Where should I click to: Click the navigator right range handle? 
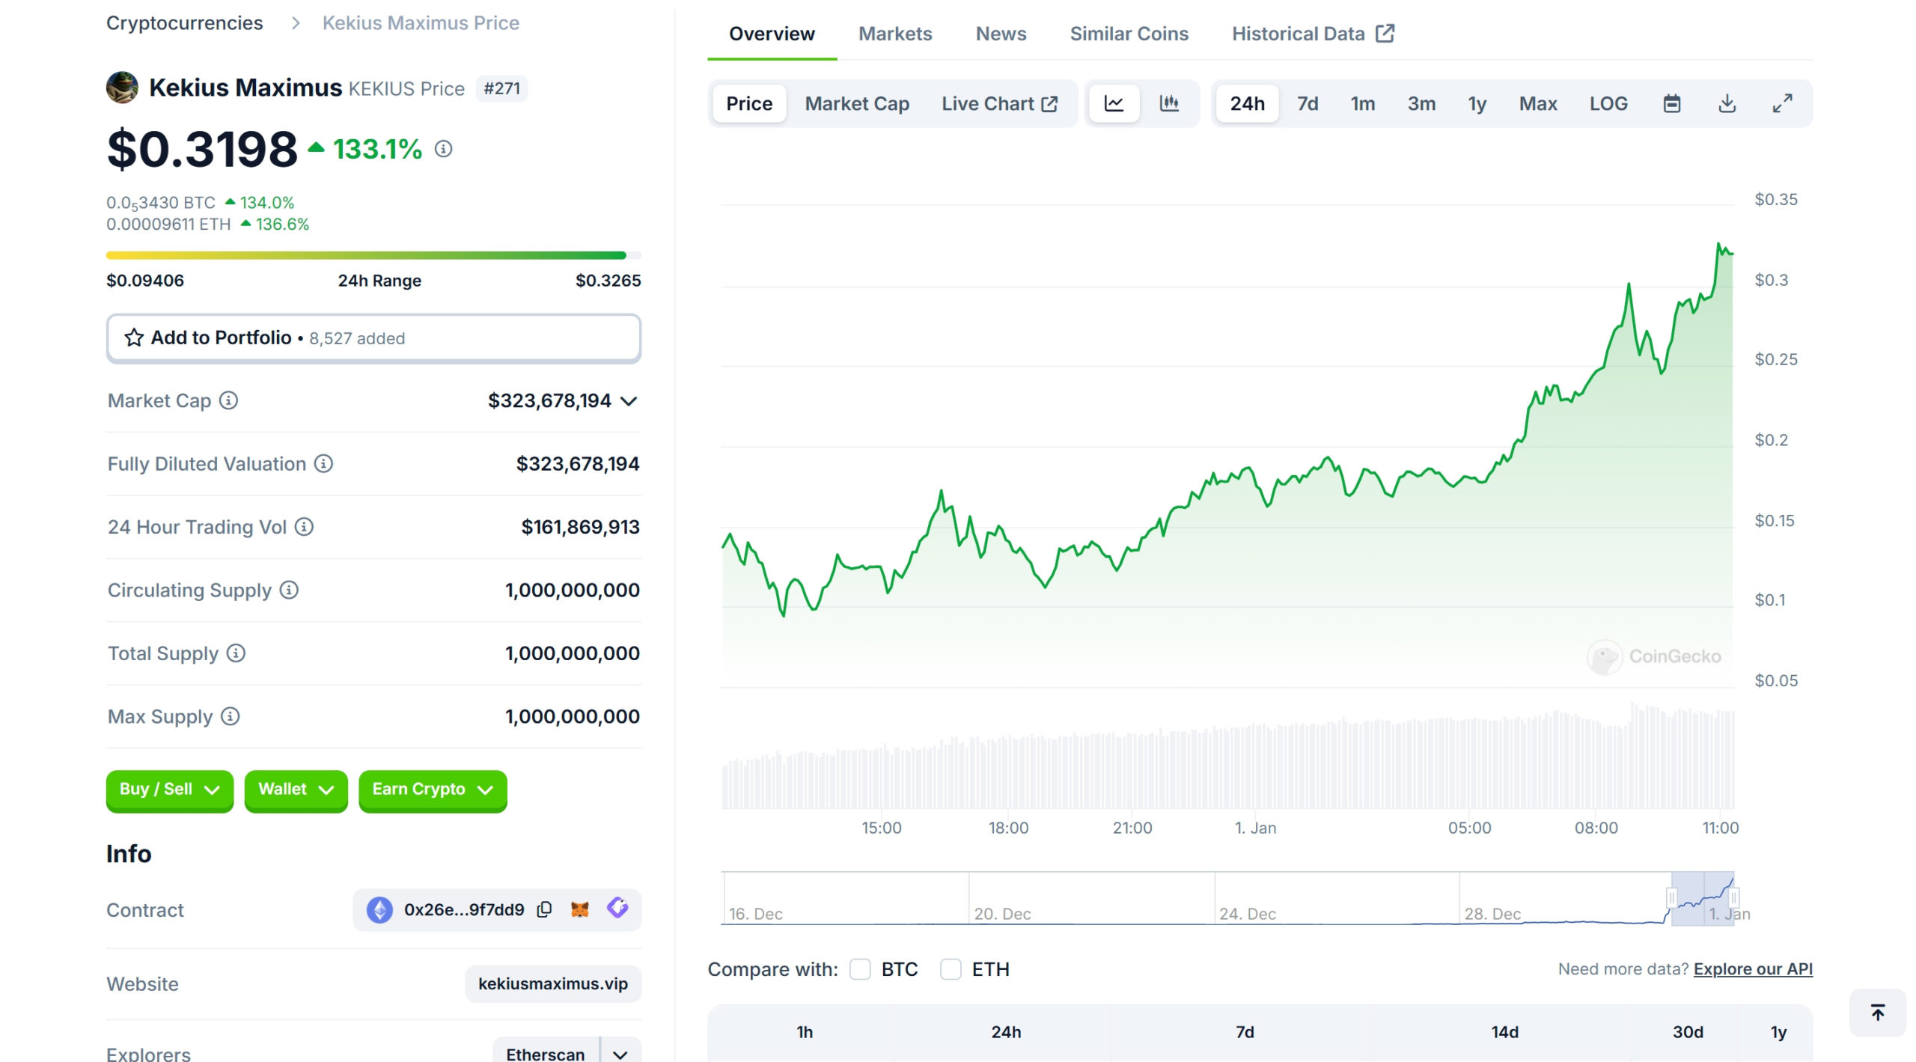(1734, 897)
